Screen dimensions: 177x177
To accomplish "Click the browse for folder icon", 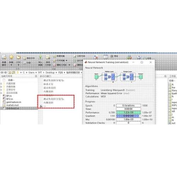I will pos(13,73).
